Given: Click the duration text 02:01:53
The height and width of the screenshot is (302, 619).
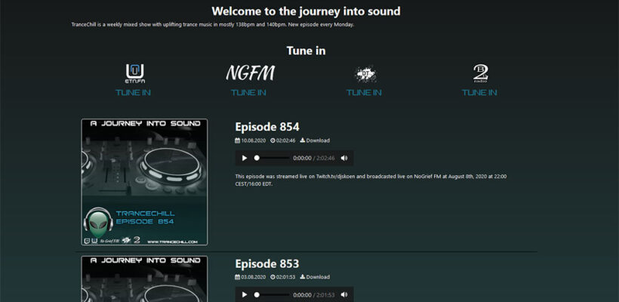Looking at the screenshot, I should point(285,277).
